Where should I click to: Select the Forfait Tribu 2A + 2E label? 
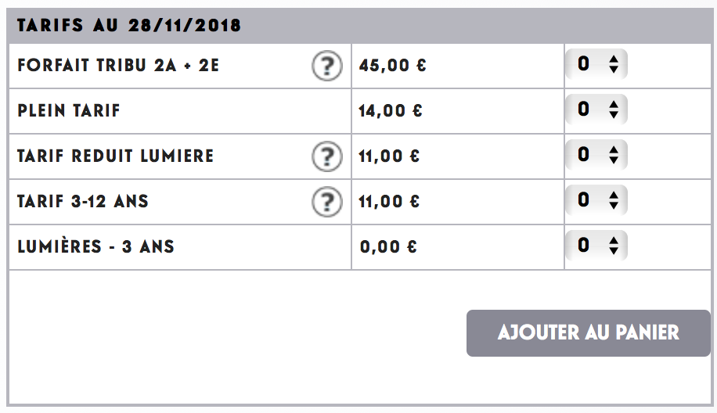118,66
